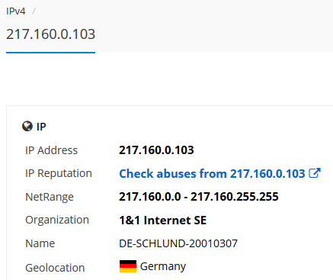Click the network name DE-SCHLUND-20010307
This screenshot has width=333, height=280.
[x=178, y=243]
